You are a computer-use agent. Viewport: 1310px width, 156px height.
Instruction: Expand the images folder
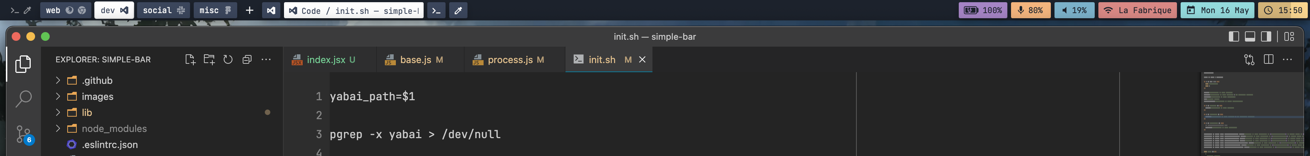tap(162, 97)
